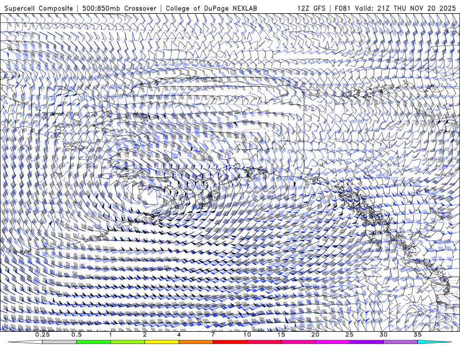Click the 0.5 legend value
460x345 pixels.
(76, 335)
